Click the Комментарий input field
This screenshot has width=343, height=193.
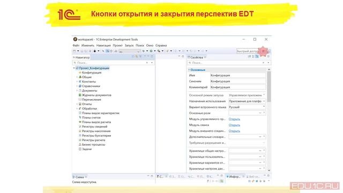click(238, 87)
